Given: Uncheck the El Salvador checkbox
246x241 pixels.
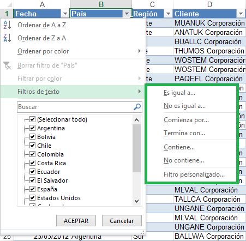Looking at the screenshot, I should pyautogui.click(x=32, y=180).
